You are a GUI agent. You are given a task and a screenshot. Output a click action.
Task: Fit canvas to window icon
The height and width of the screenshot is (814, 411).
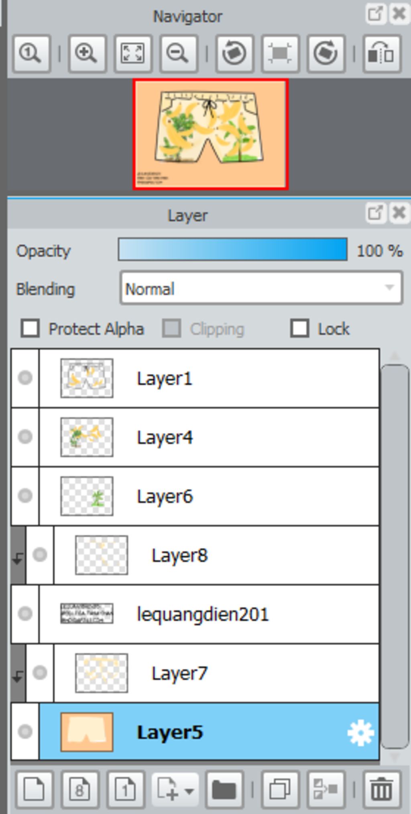click(133, 53)
